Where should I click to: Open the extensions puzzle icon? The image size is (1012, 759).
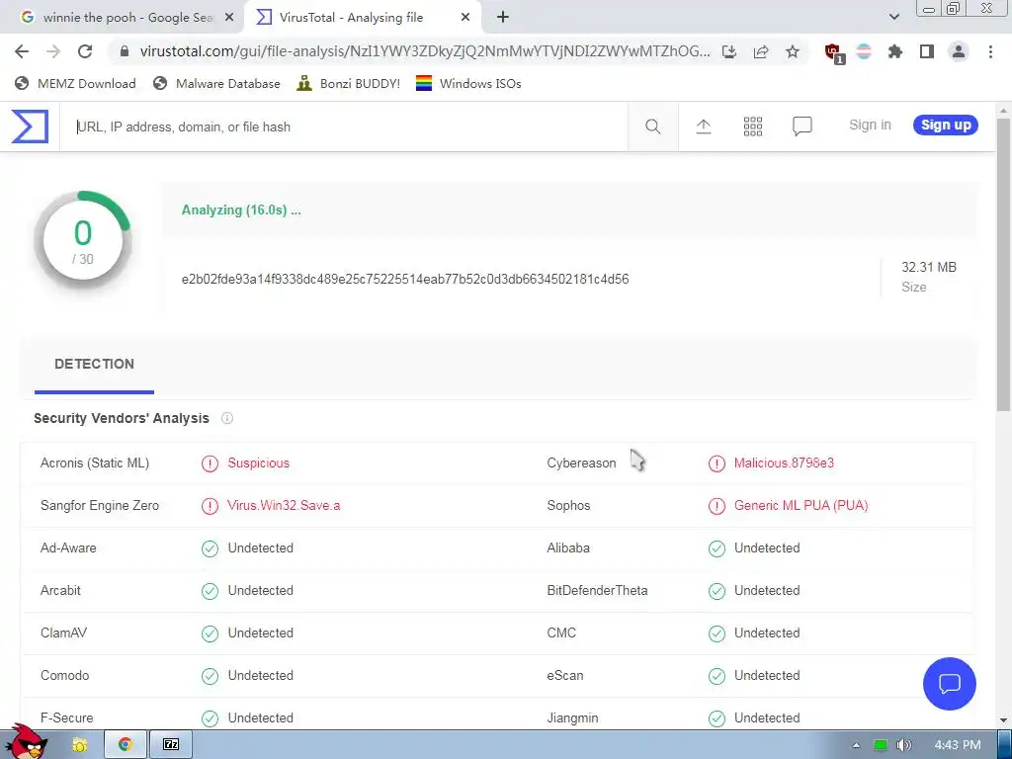895,51
